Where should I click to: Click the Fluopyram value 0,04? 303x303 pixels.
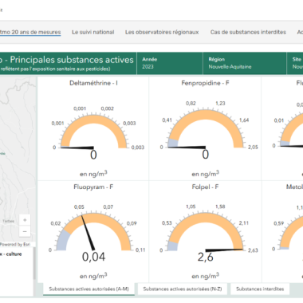point(93,257)
